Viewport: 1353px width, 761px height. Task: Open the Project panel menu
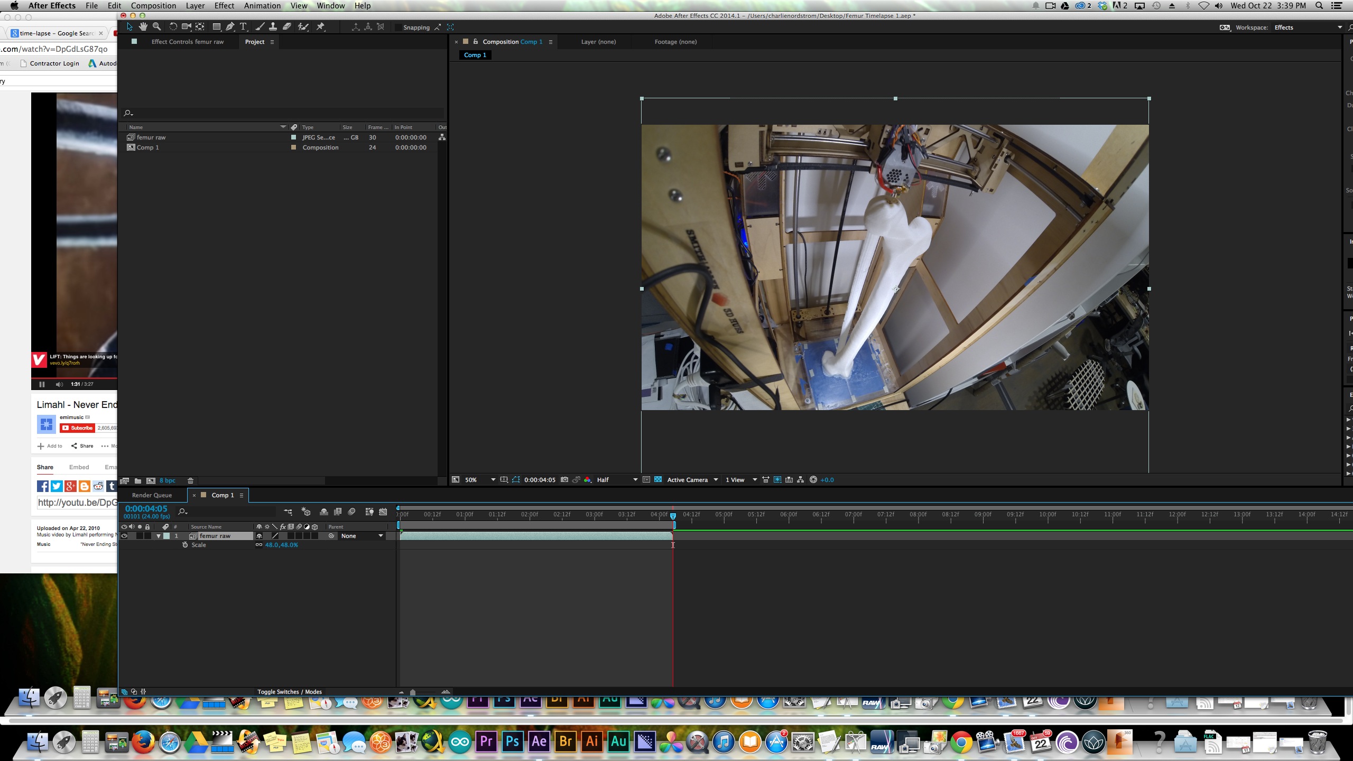point(272,42)
